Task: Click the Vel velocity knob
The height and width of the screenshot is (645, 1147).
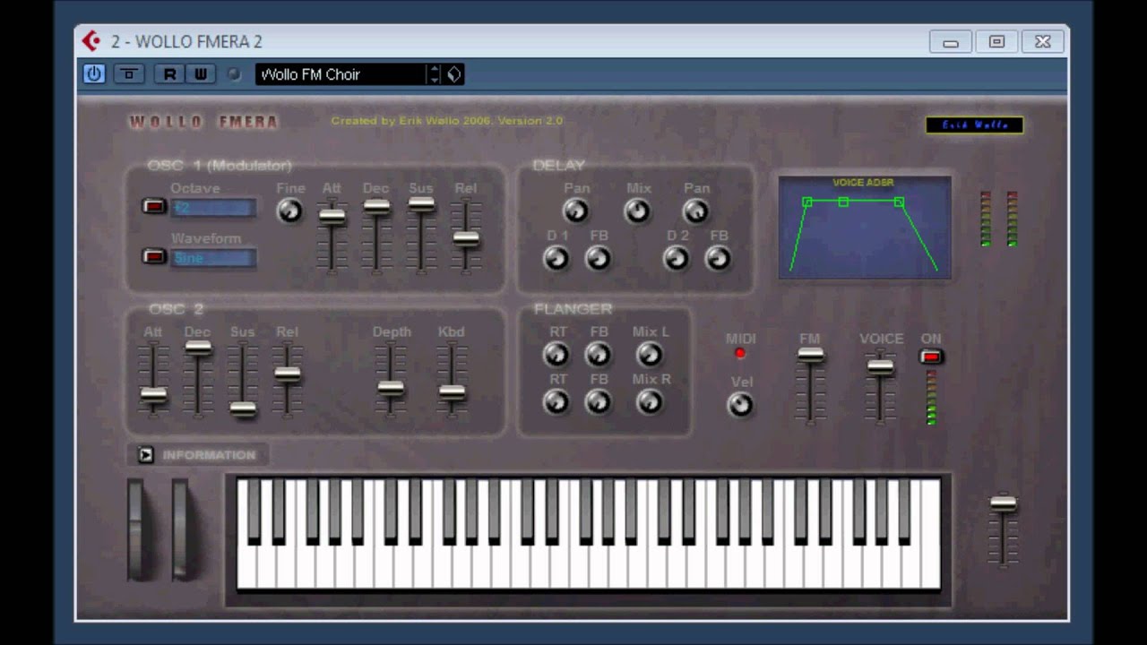Action: point(740,405)
